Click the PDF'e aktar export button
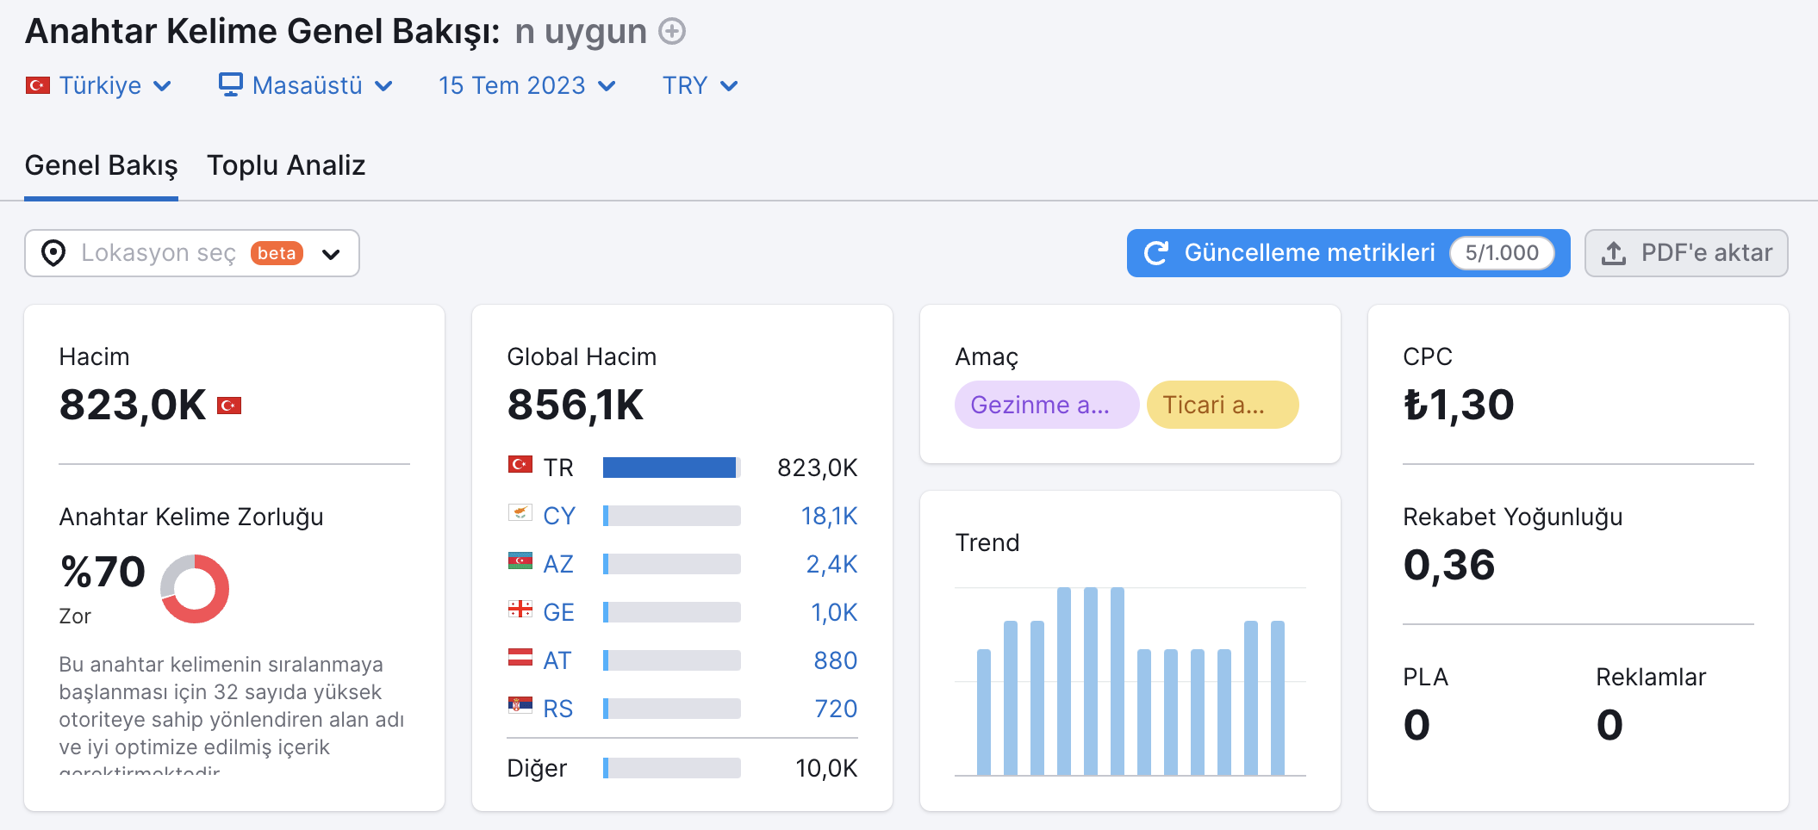The image size is (1818, 830). 1686,253
